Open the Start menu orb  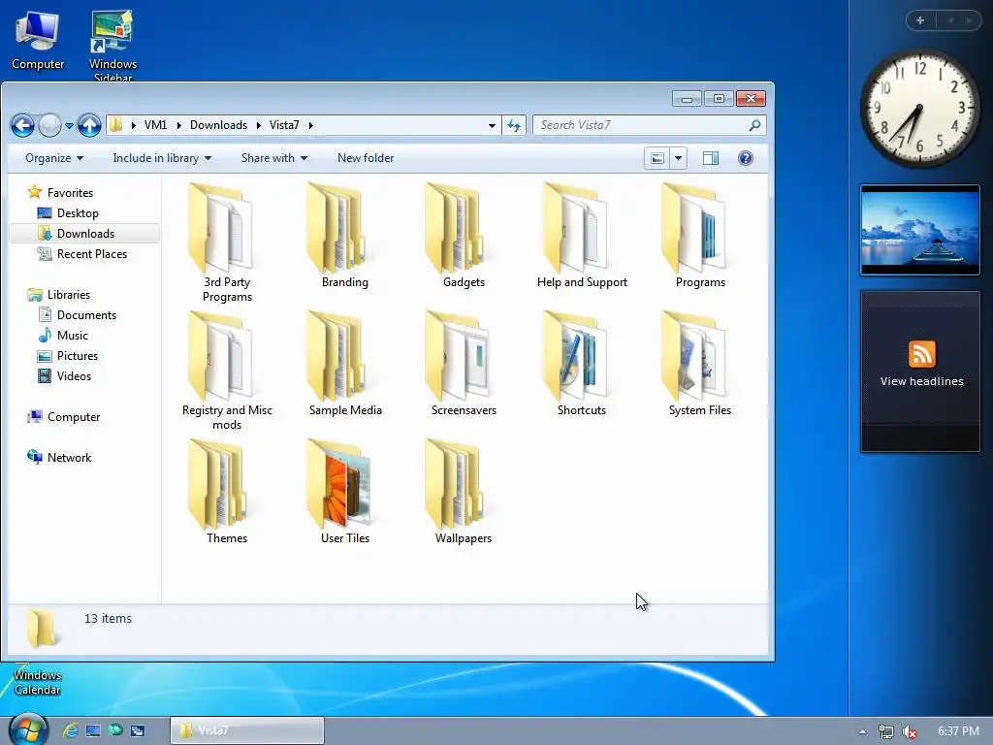[28, 729]
